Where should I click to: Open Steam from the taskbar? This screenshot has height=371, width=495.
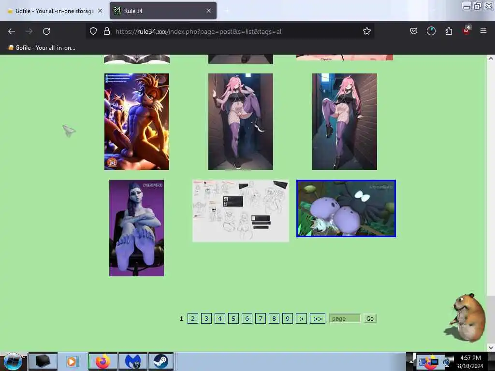point(161,361)
